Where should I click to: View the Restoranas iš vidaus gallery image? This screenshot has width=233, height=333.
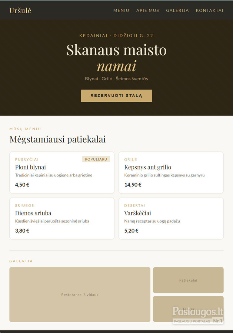click(80, 295)
